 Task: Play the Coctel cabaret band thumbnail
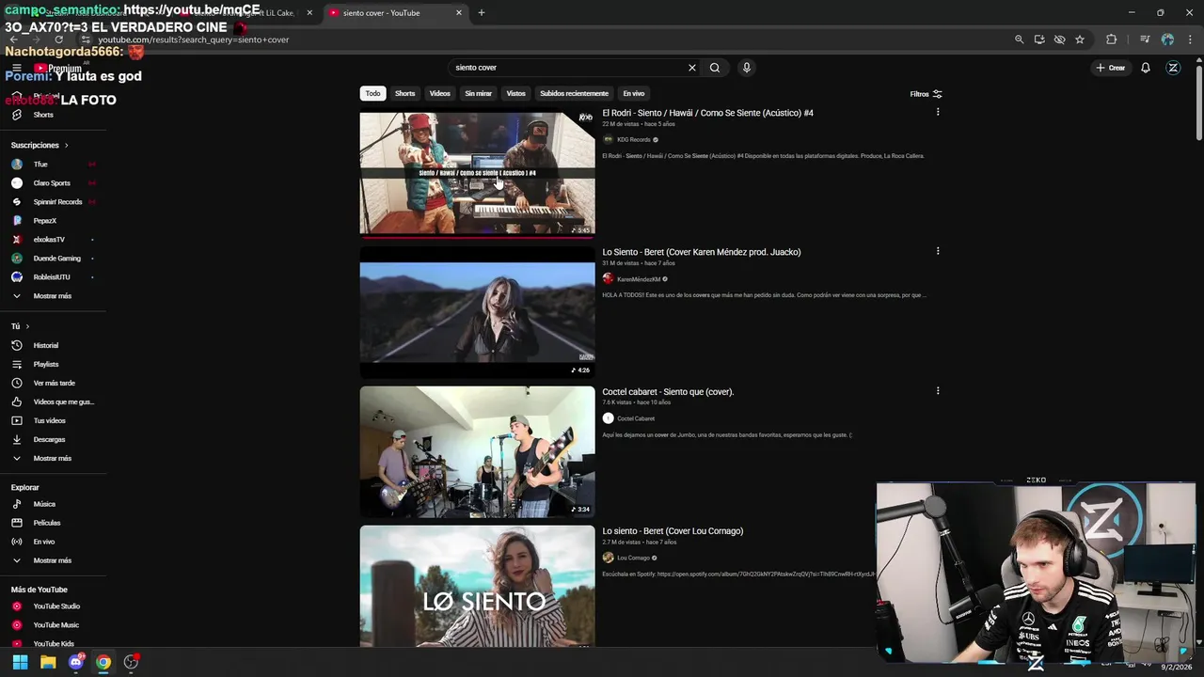[x=477, y=451]
